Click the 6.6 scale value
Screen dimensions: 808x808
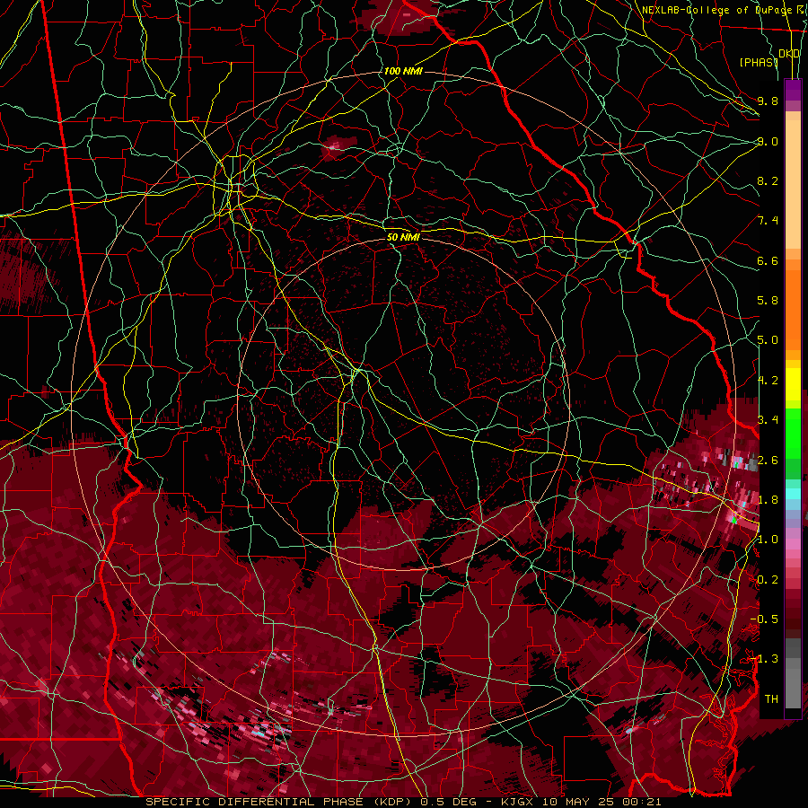768,260
